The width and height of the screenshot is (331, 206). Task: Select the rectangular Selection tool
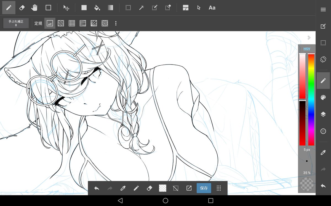[128, 8]
